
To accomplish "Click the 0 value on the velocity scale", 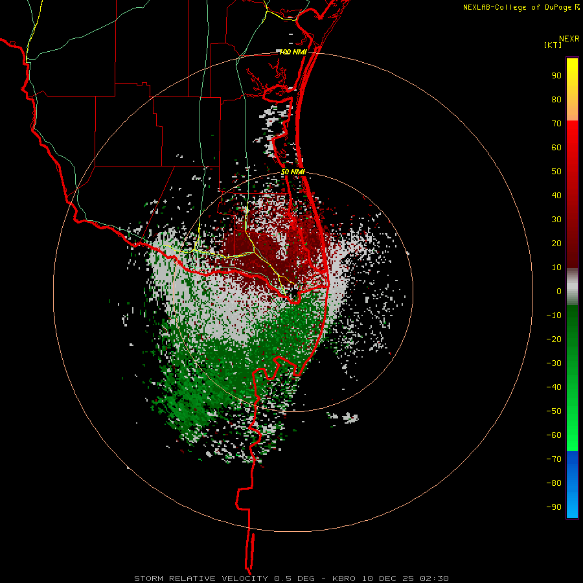I will (x=559, y=291).
